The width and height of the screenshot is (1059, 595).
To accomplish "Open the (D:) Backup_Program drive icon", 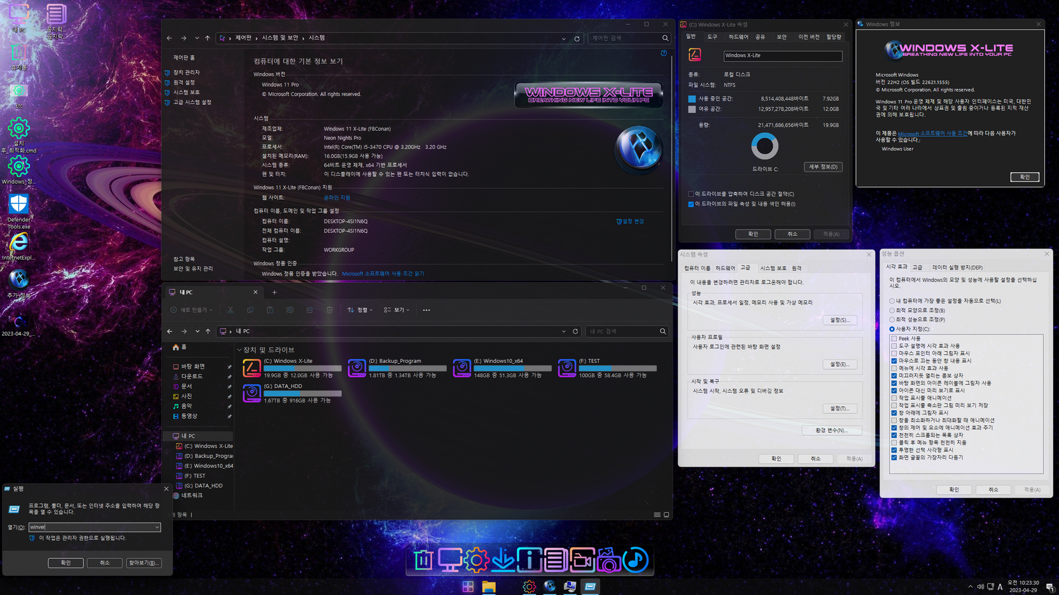I will coord(357,367).
